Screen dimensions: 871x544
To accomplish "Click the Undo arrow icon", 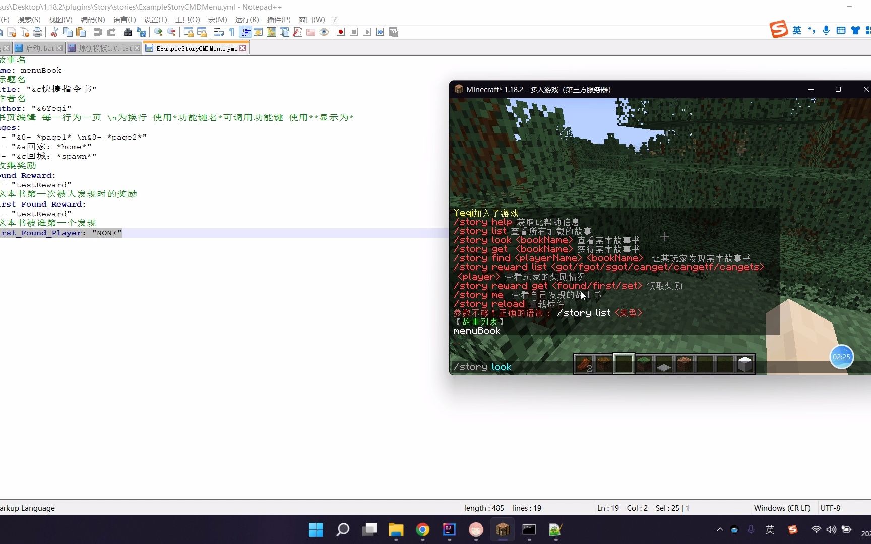I will click(x=98, y=32).
